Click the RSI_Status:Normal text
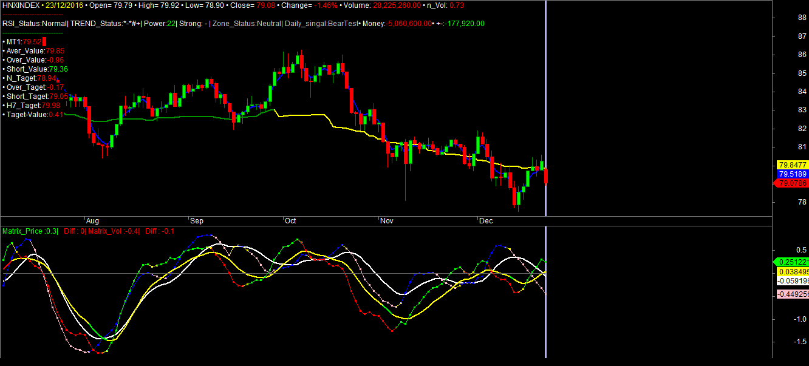Screen dimensions: 809x366 (x=34, y=24)
